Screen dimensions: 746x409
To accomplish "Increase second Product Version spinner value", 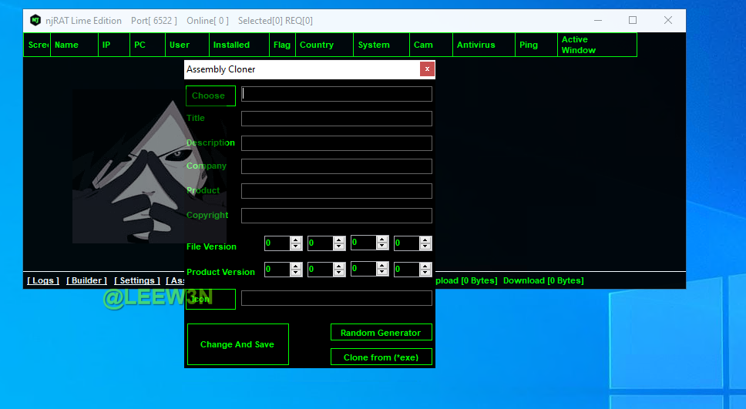I will (x=339, y=266).
